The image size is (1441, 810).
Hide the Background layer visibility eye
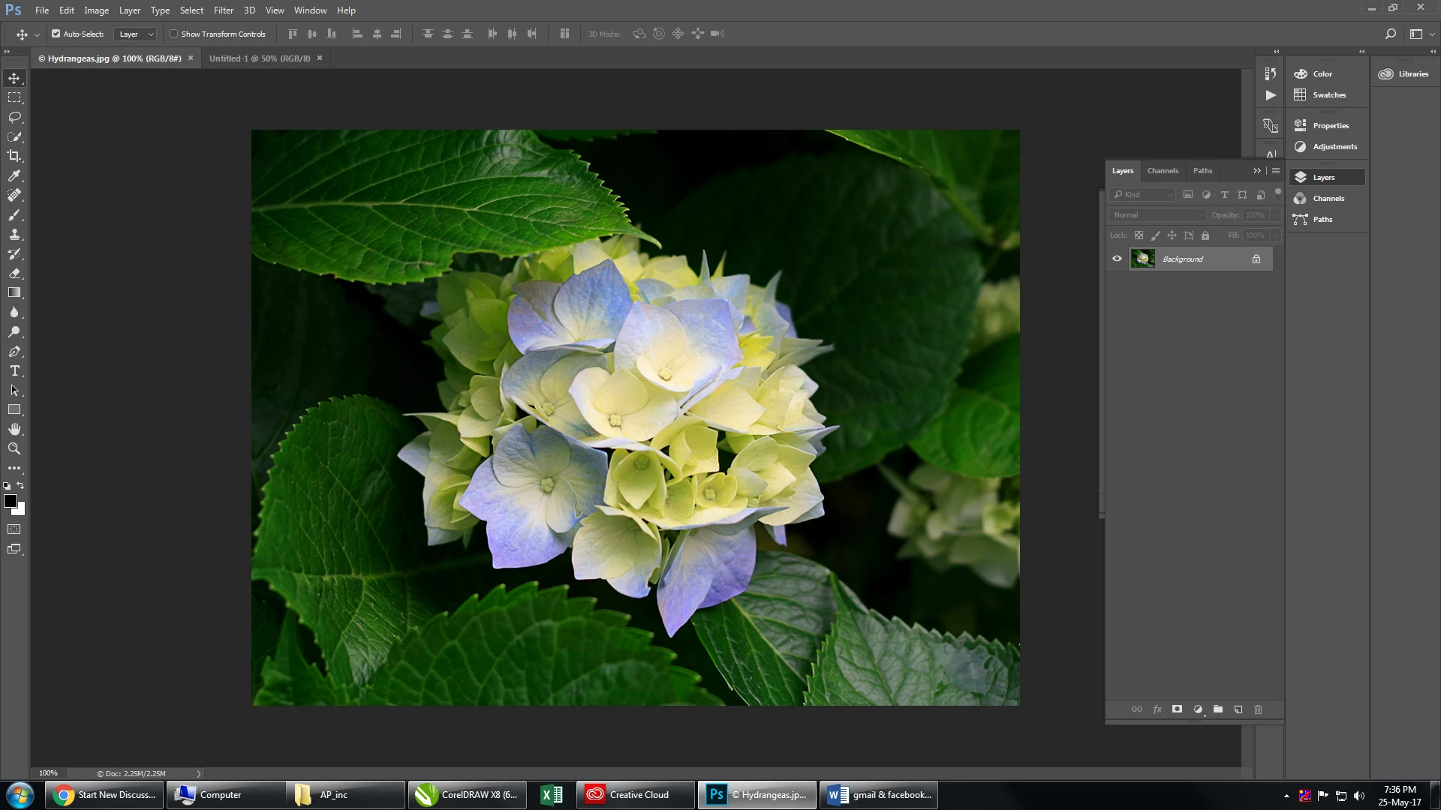[1117, 259]
